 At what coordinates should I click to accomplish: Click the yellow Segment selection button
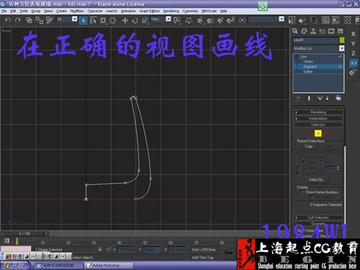[x=318, y=133]
